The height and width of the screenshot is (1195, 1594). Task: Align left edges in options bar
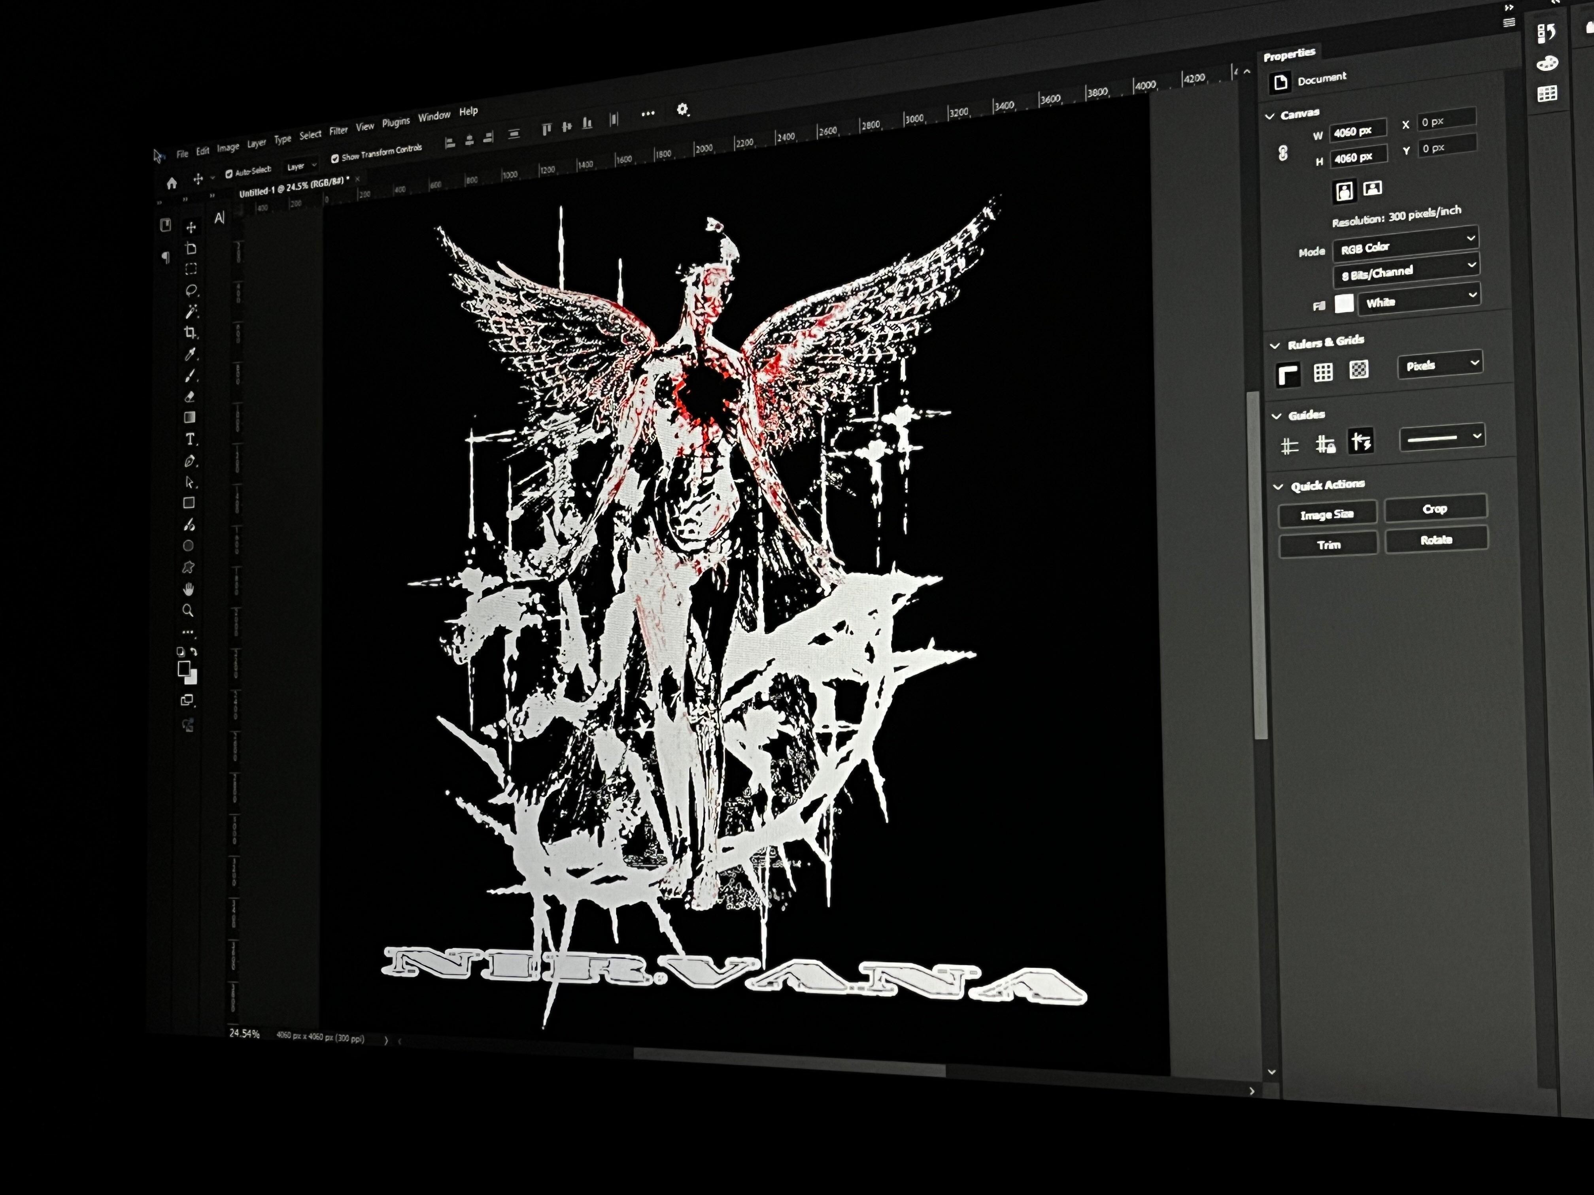tap(450, 143)
